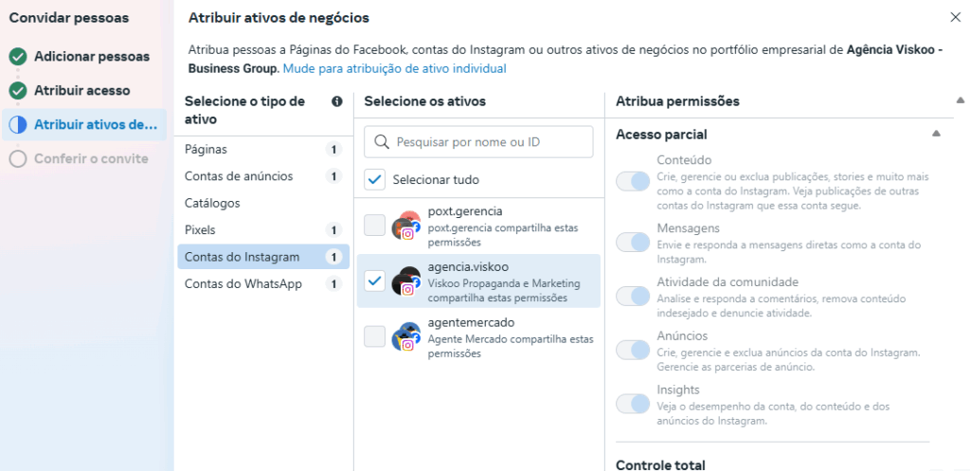Click the half-filled step icon for Atribuir ativos
This screenshot has width=970, height=471.
coord(18,125)
